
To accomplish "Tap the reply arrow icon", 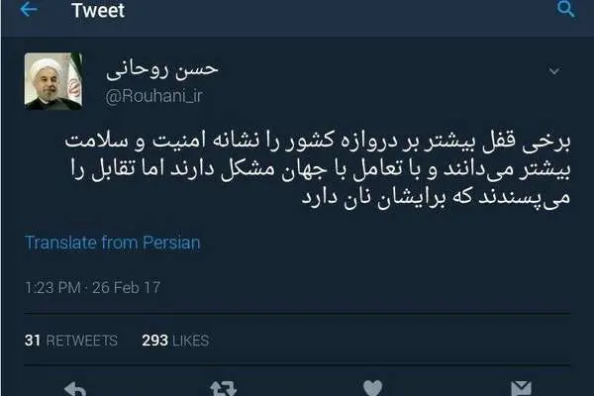I will point(75,389).
